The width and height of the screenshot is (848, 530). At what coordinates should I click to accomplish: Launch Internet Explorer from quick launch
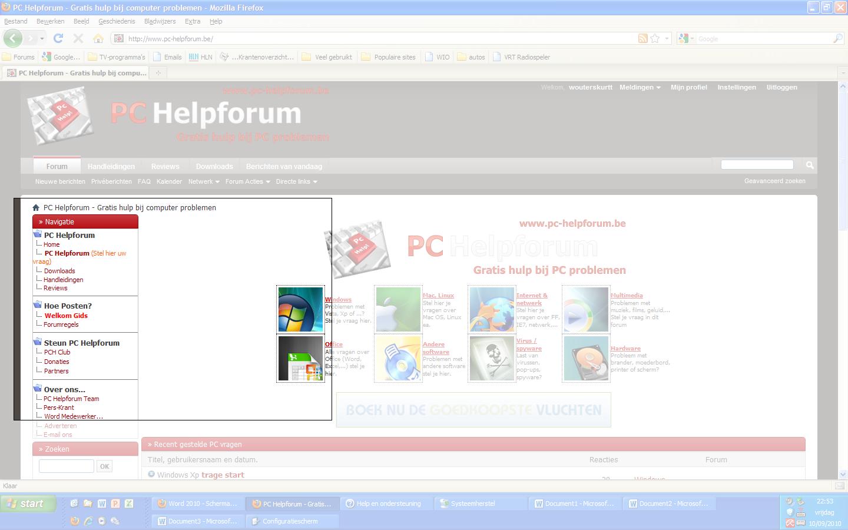tap(88, 521)
